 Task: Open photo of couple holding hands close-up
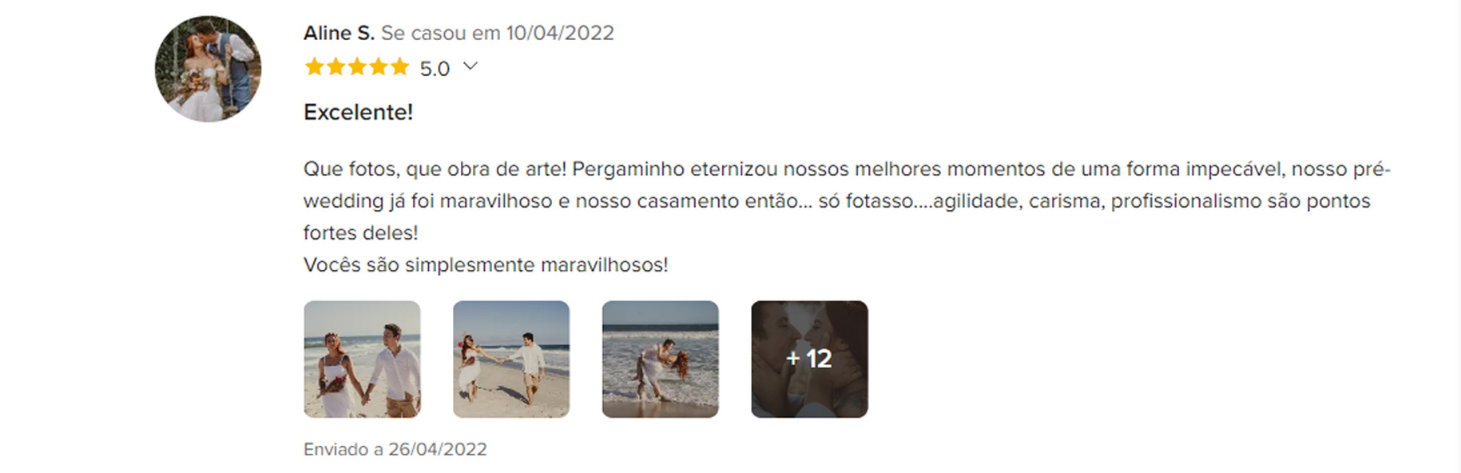362,359
